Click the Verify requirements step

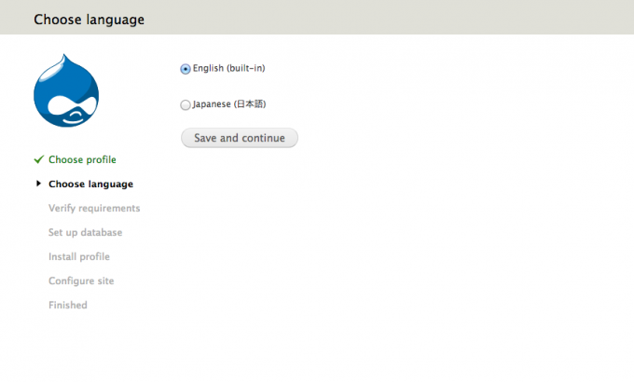94,208
